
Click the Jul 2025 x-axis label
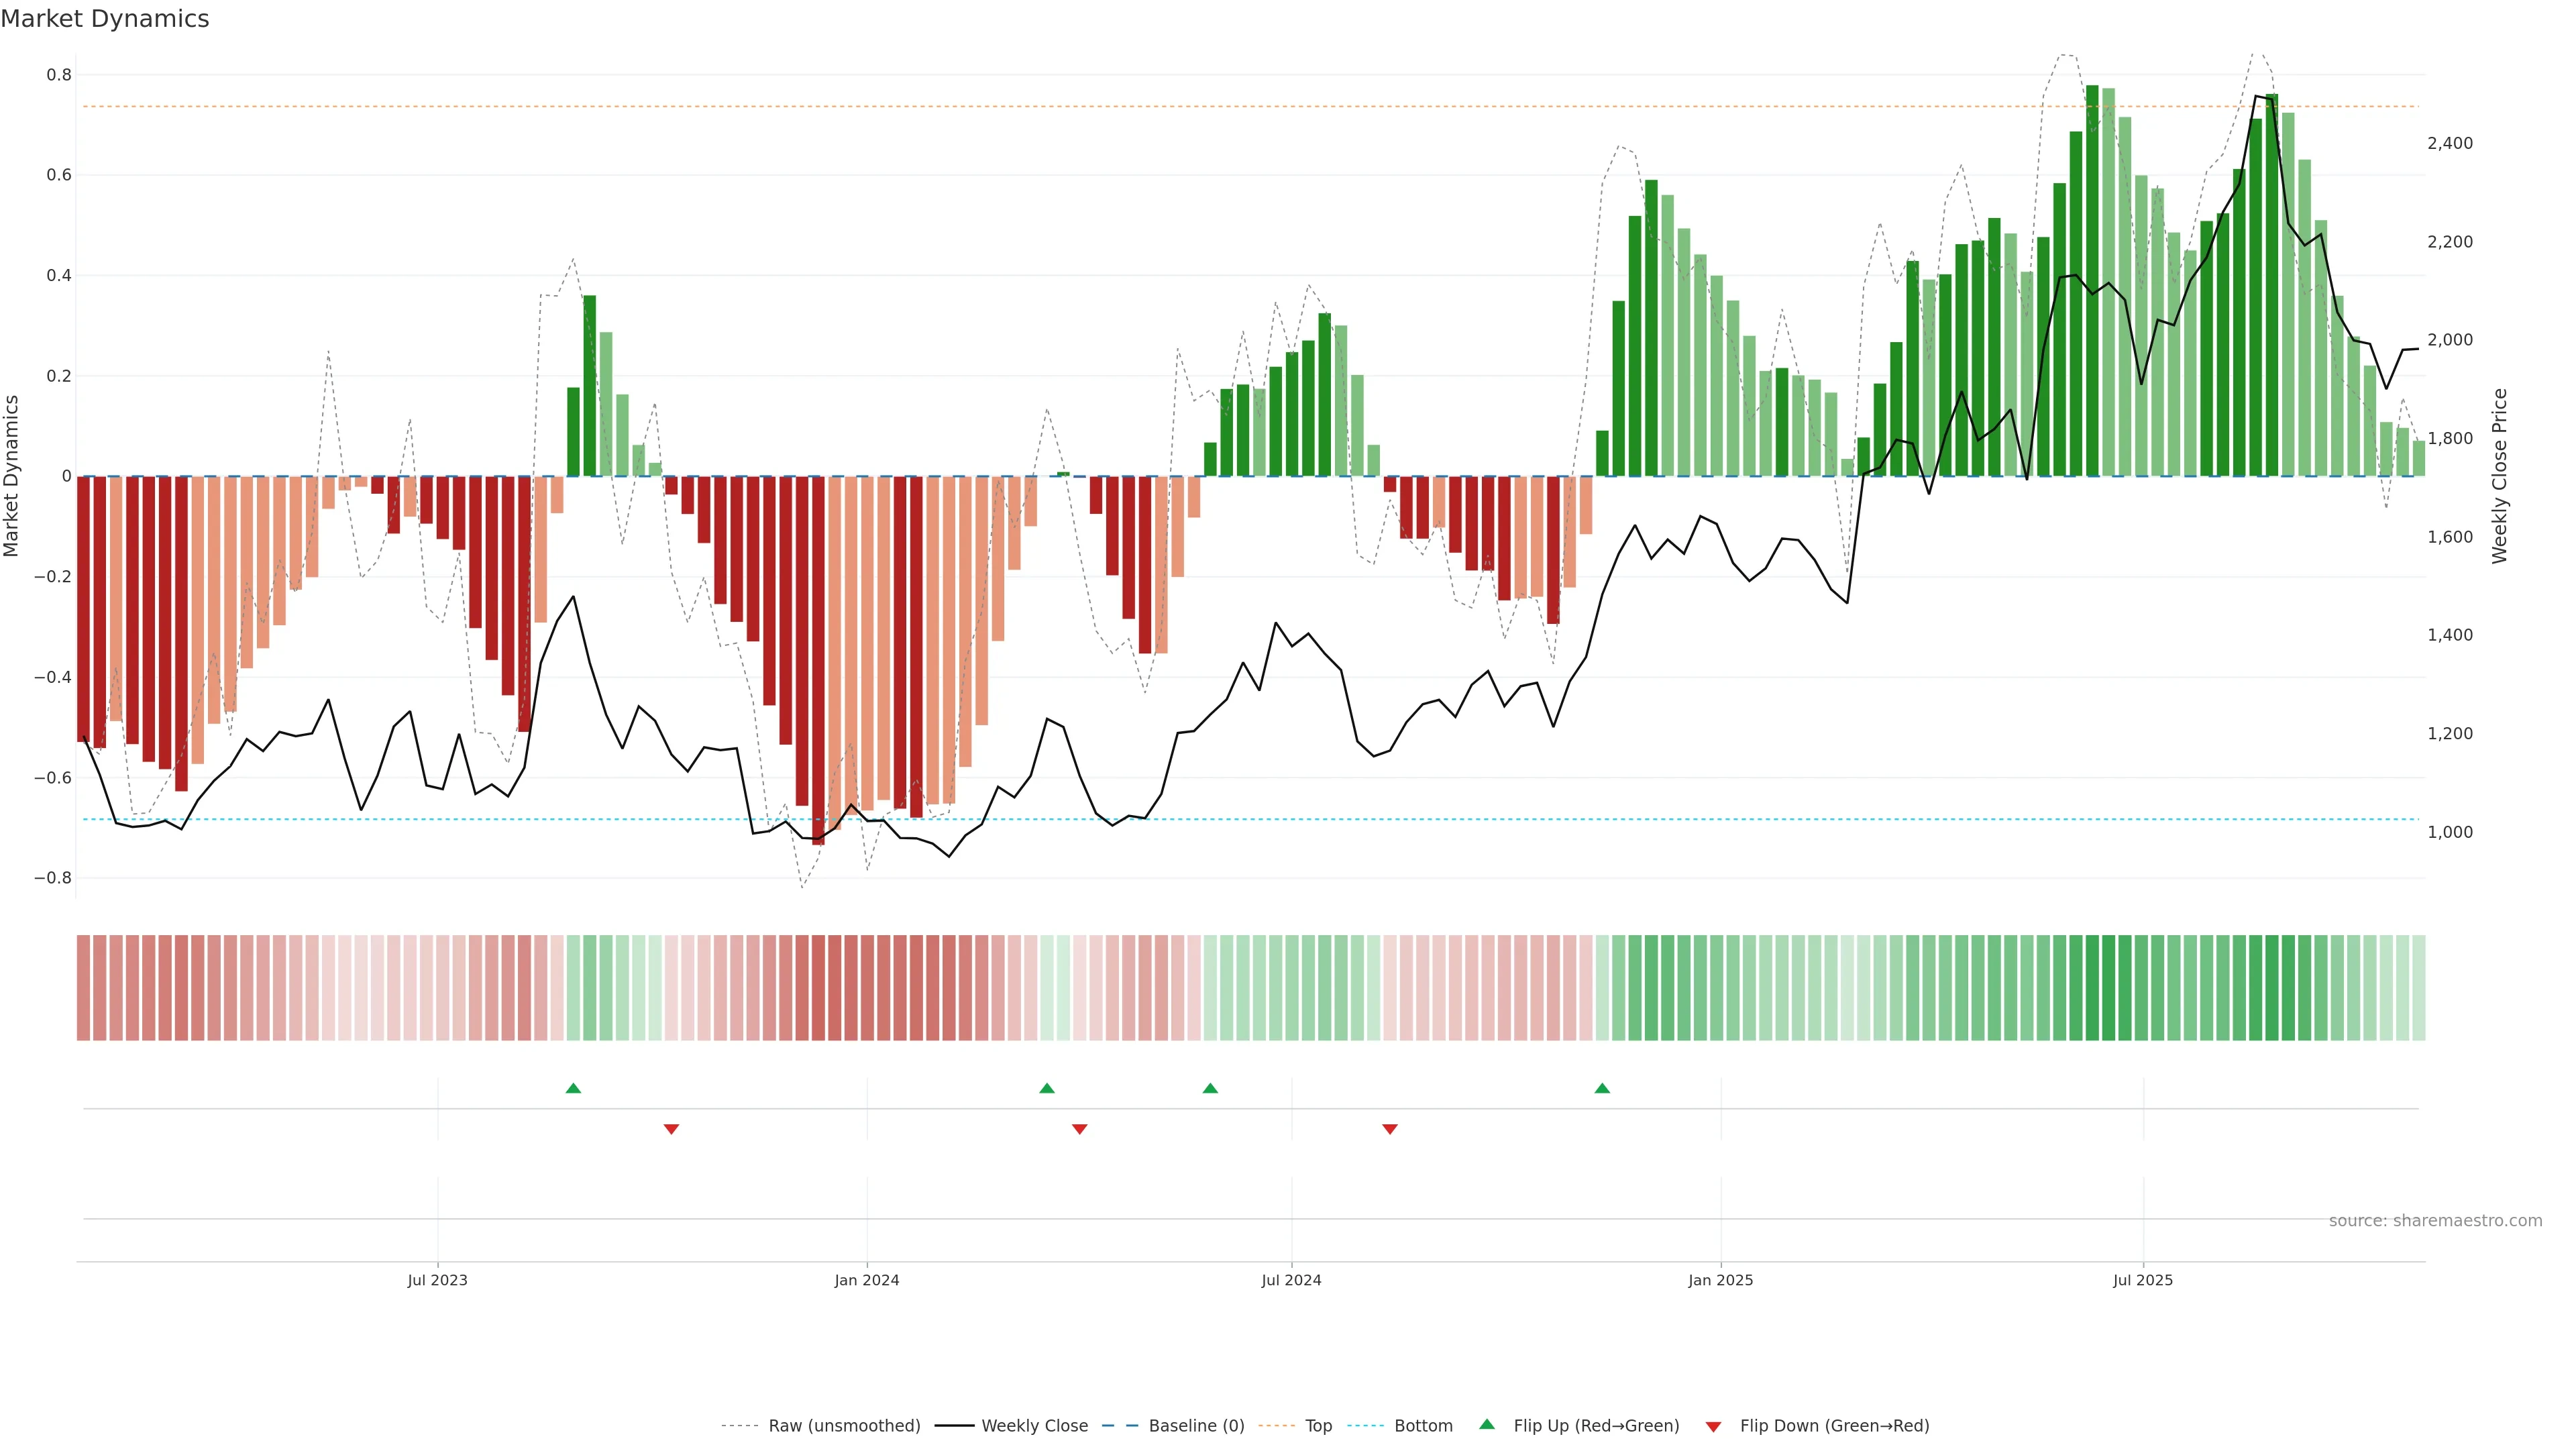pos(2143,1280)
